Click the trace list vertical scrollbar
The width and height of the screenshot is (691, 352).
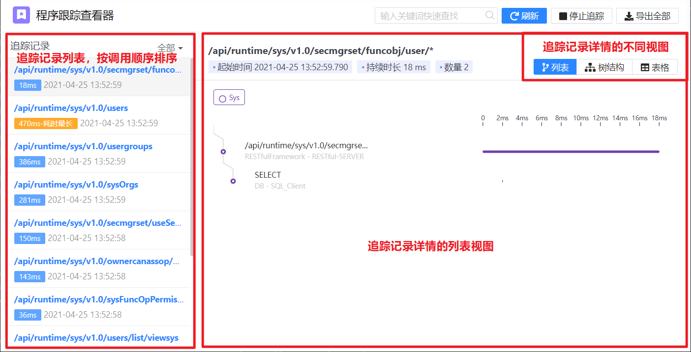[x=192, y=157]
